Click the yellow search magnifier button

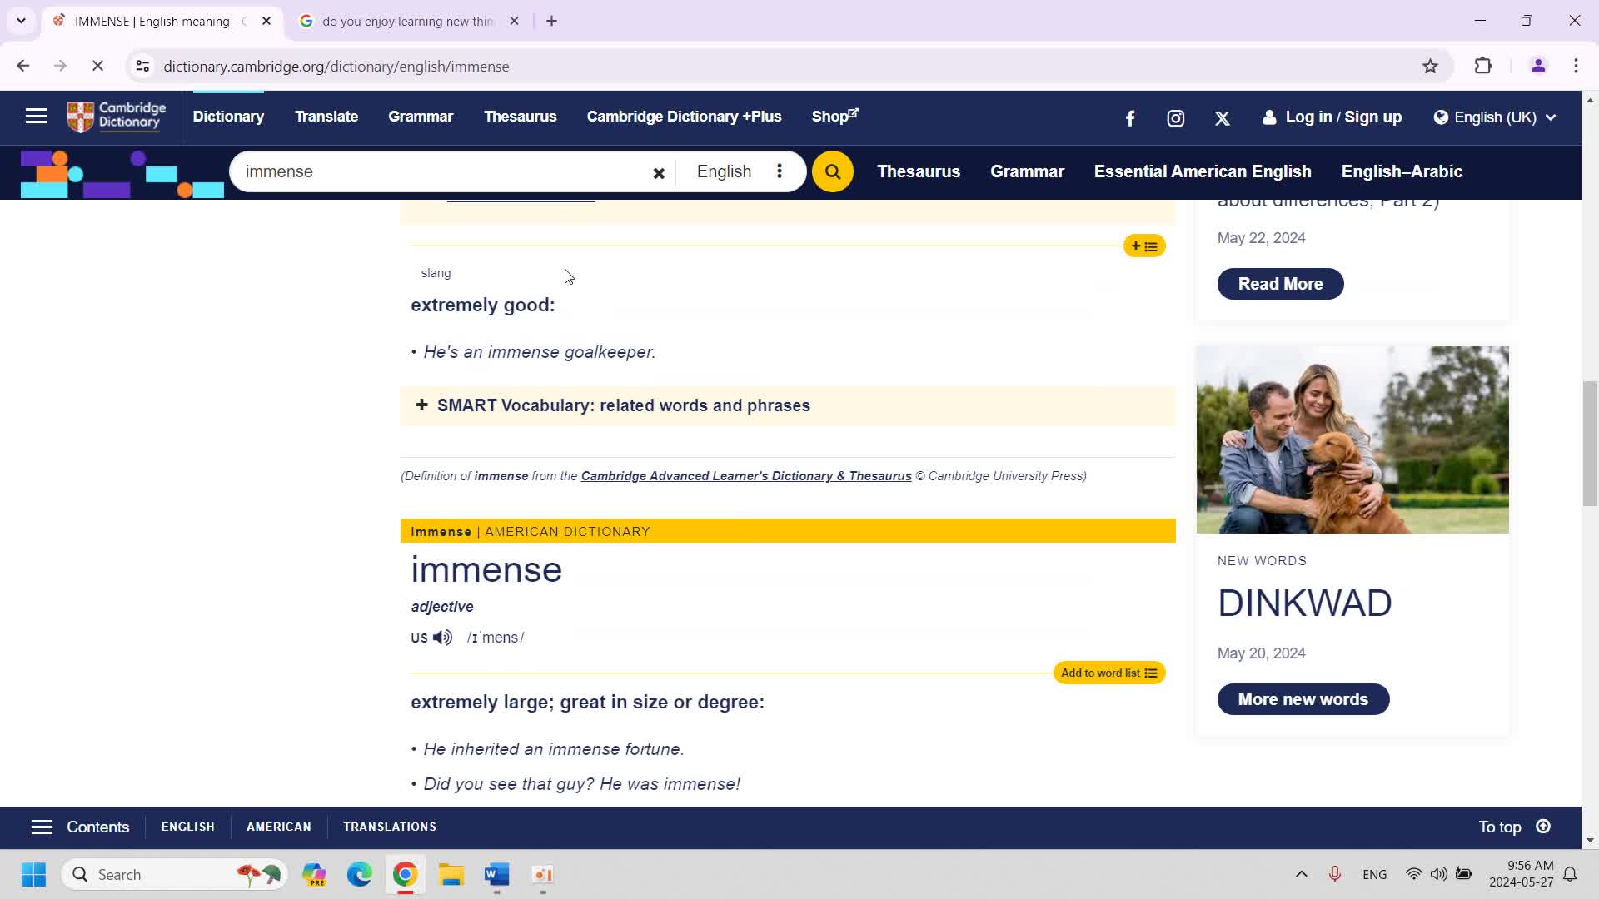pyautogui.click(x=832, y=171)
